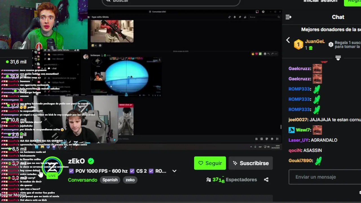Open zEkO channel avatar

coord(52,167)
